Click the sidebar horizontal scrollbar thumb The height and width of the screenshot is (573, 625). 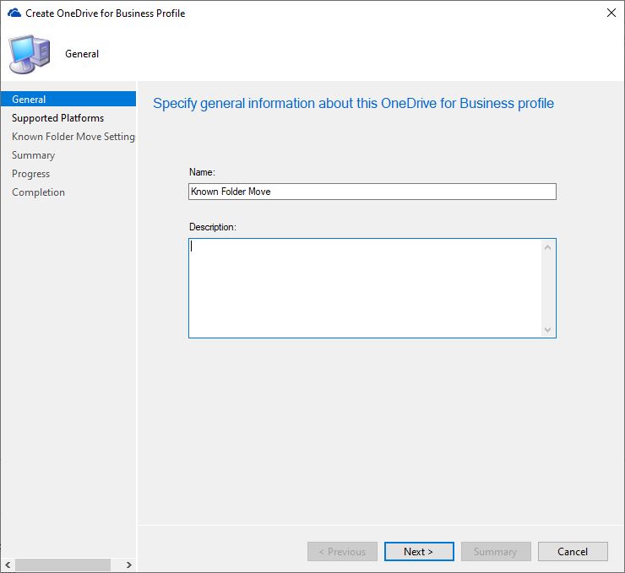(x=62, y=565)
